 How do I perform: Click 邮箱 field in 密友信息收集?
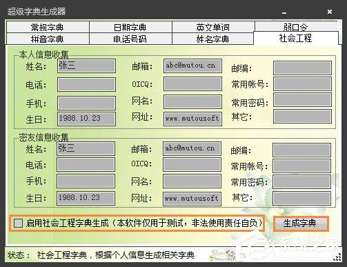(x=192, y=148)
